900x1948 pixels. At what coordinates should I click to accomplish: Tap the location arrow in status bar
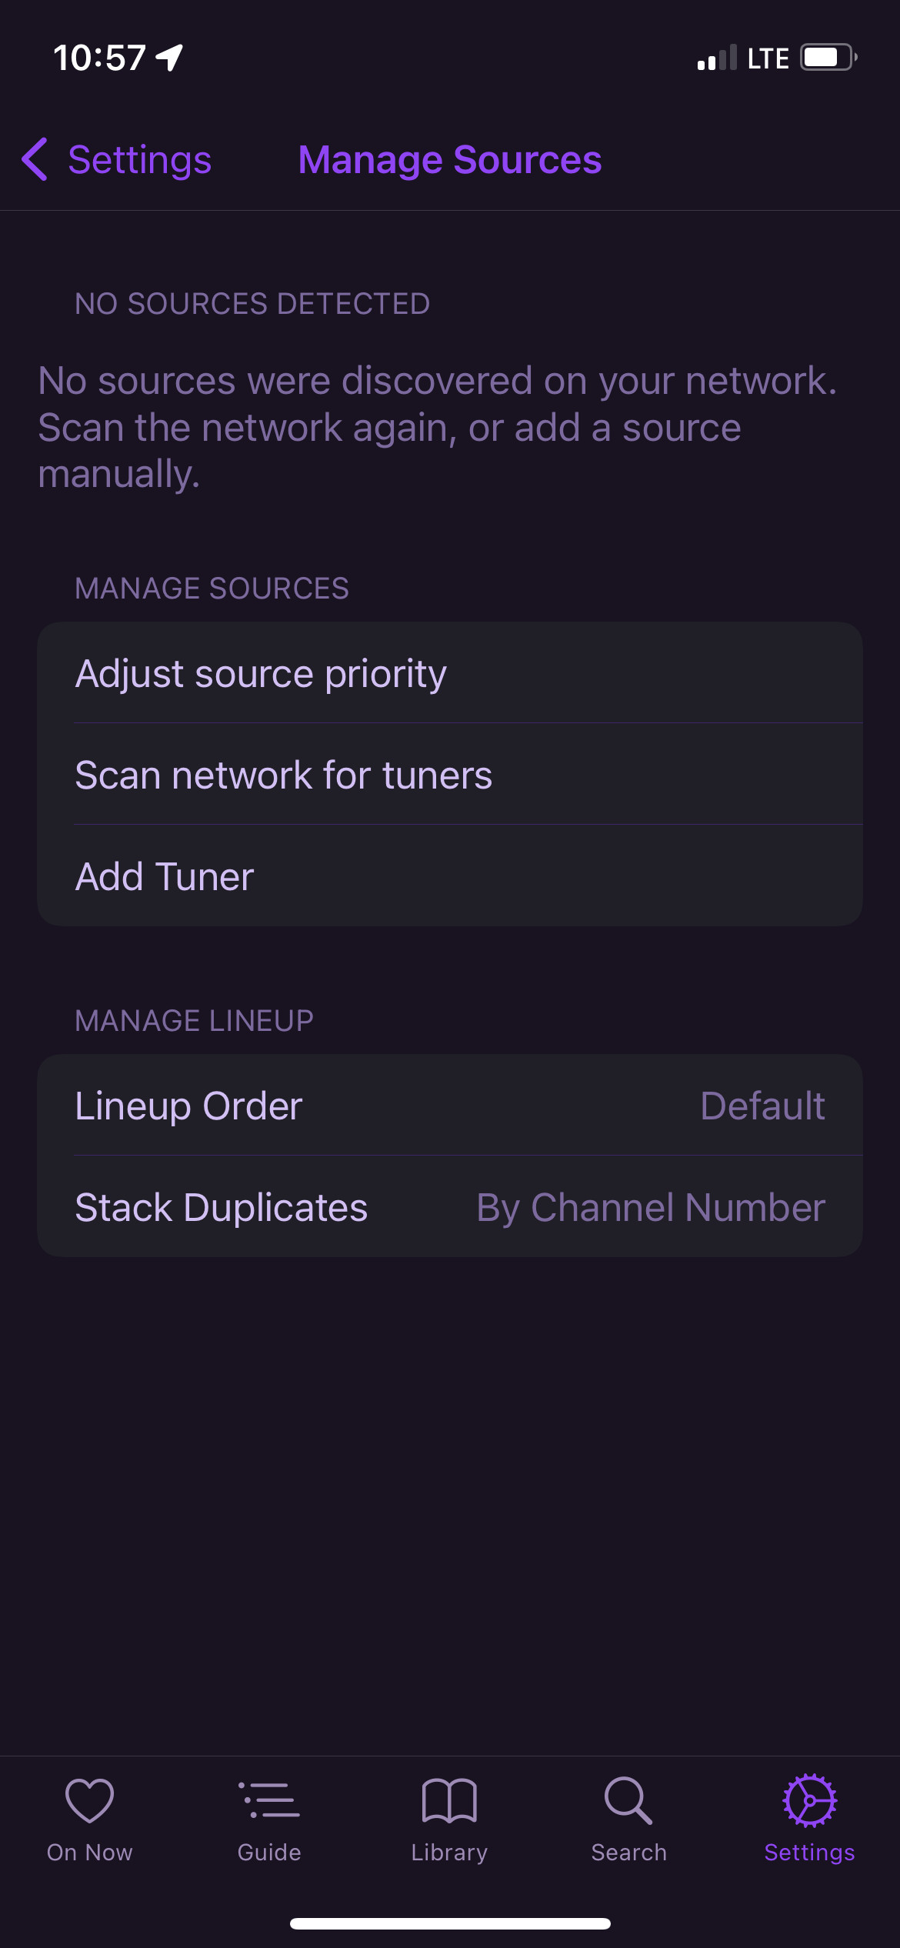pos(169,58)
